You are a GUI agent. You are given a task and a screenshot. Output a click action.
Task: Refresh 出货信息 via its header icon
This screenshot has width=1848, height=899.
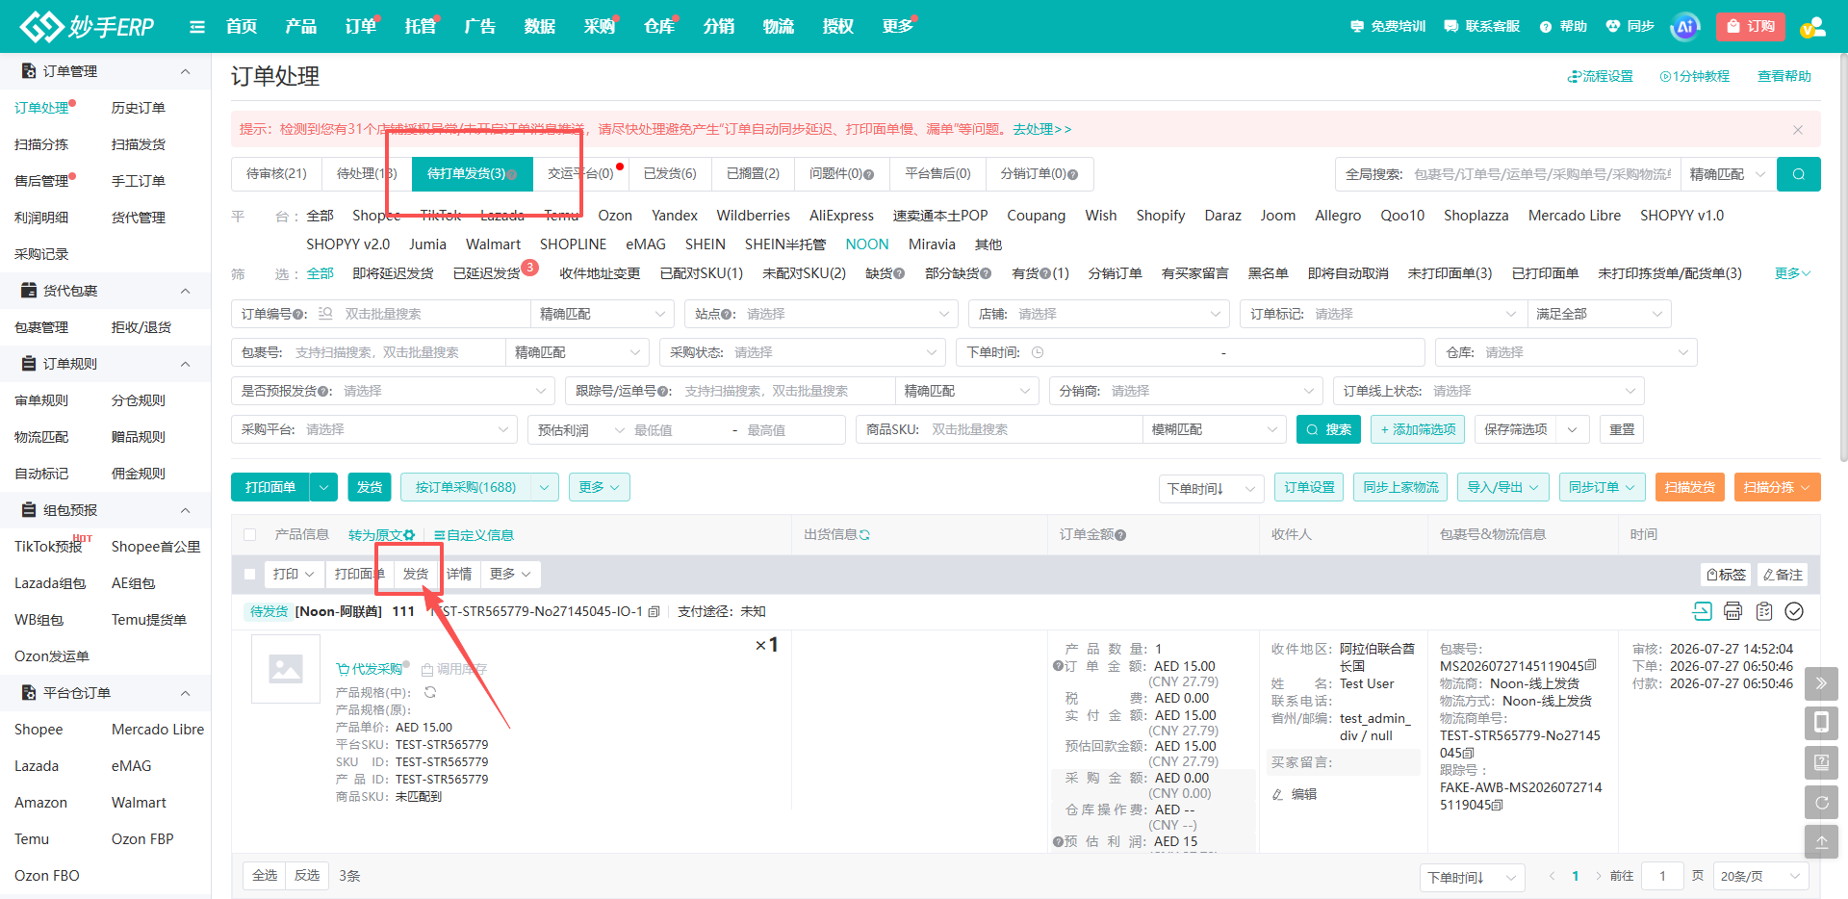pos(864,535)
